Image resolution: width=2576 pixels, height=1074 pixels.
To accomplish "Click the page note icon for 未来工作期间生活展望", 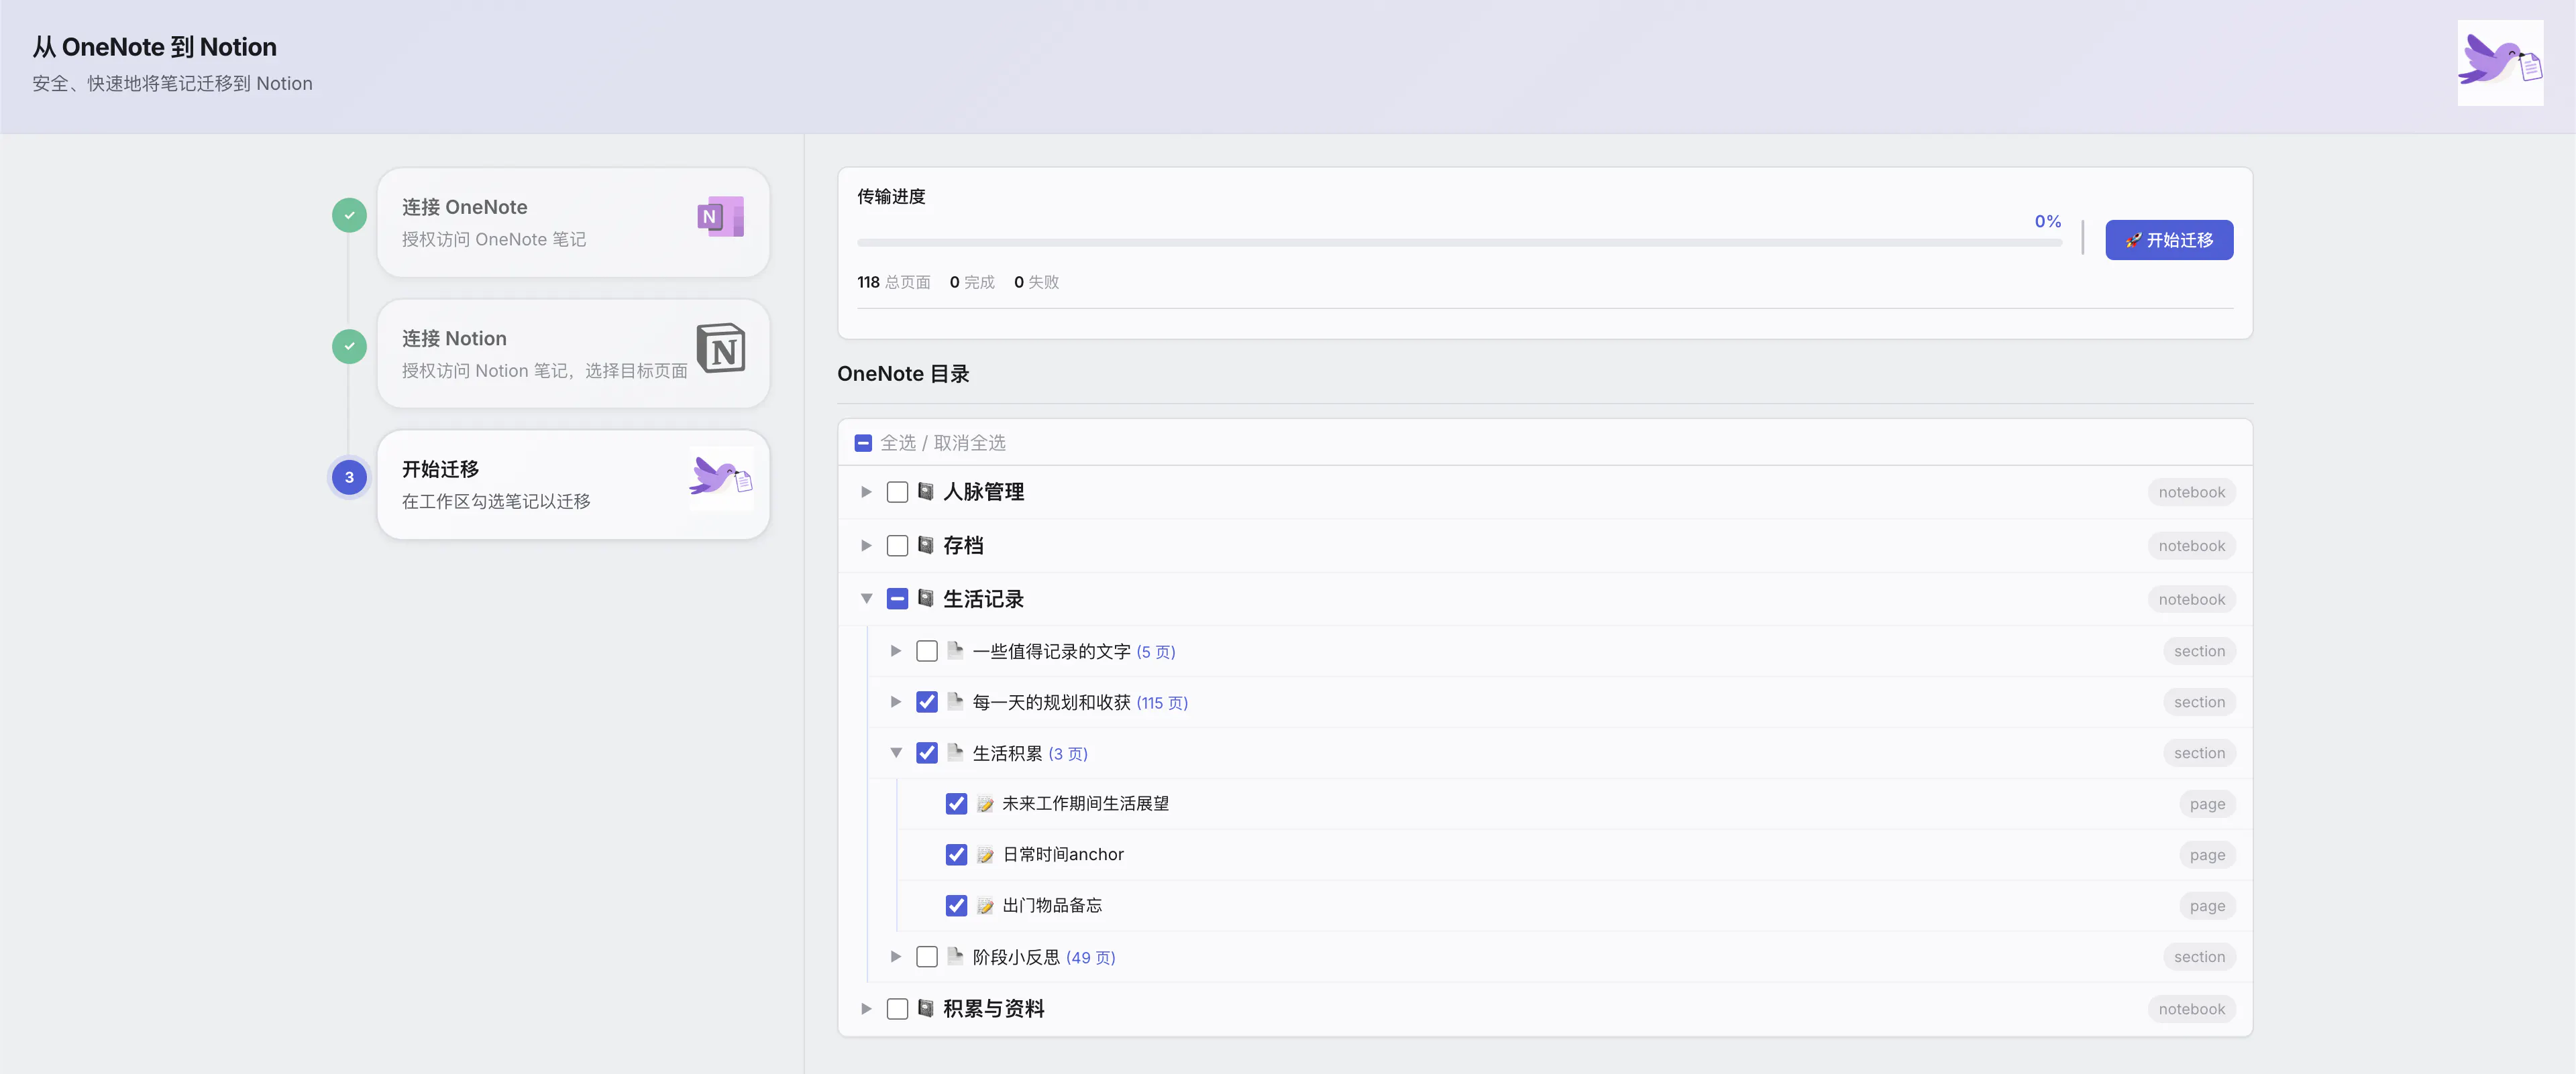I will click(x=985, y=804).
